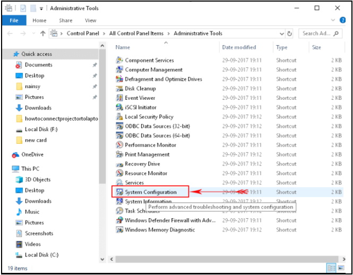This screenshot has width=353, height=275.
Task: Click the System Information icon
Action: [119, 201]
